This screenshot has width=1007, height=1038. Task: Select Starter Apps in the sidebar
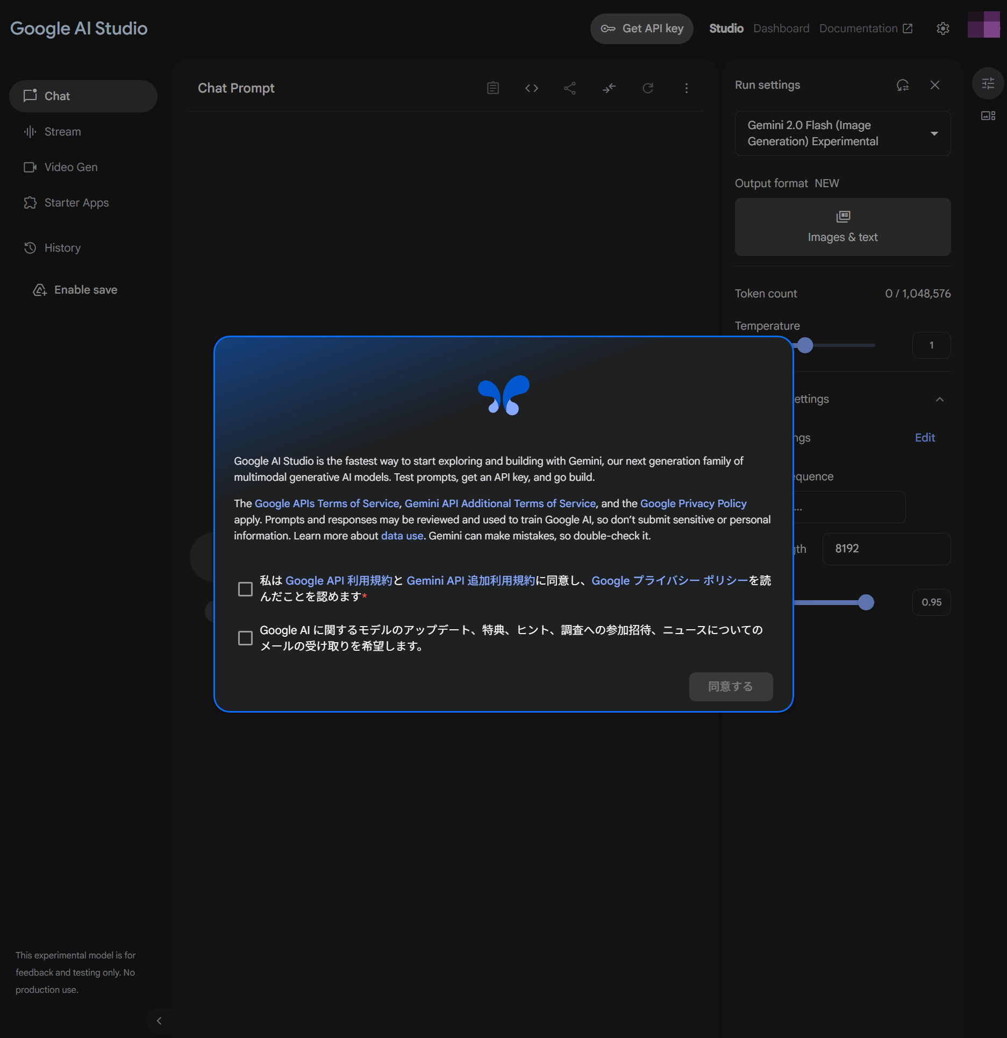[x=83, y=203]
